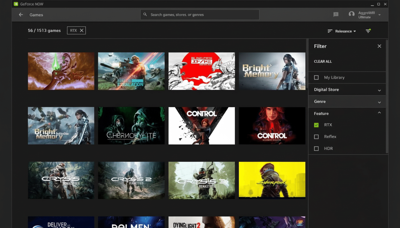Check the HDR feature filter
The height and width of the screenshot is (228, 400).
tap(316, 148)
